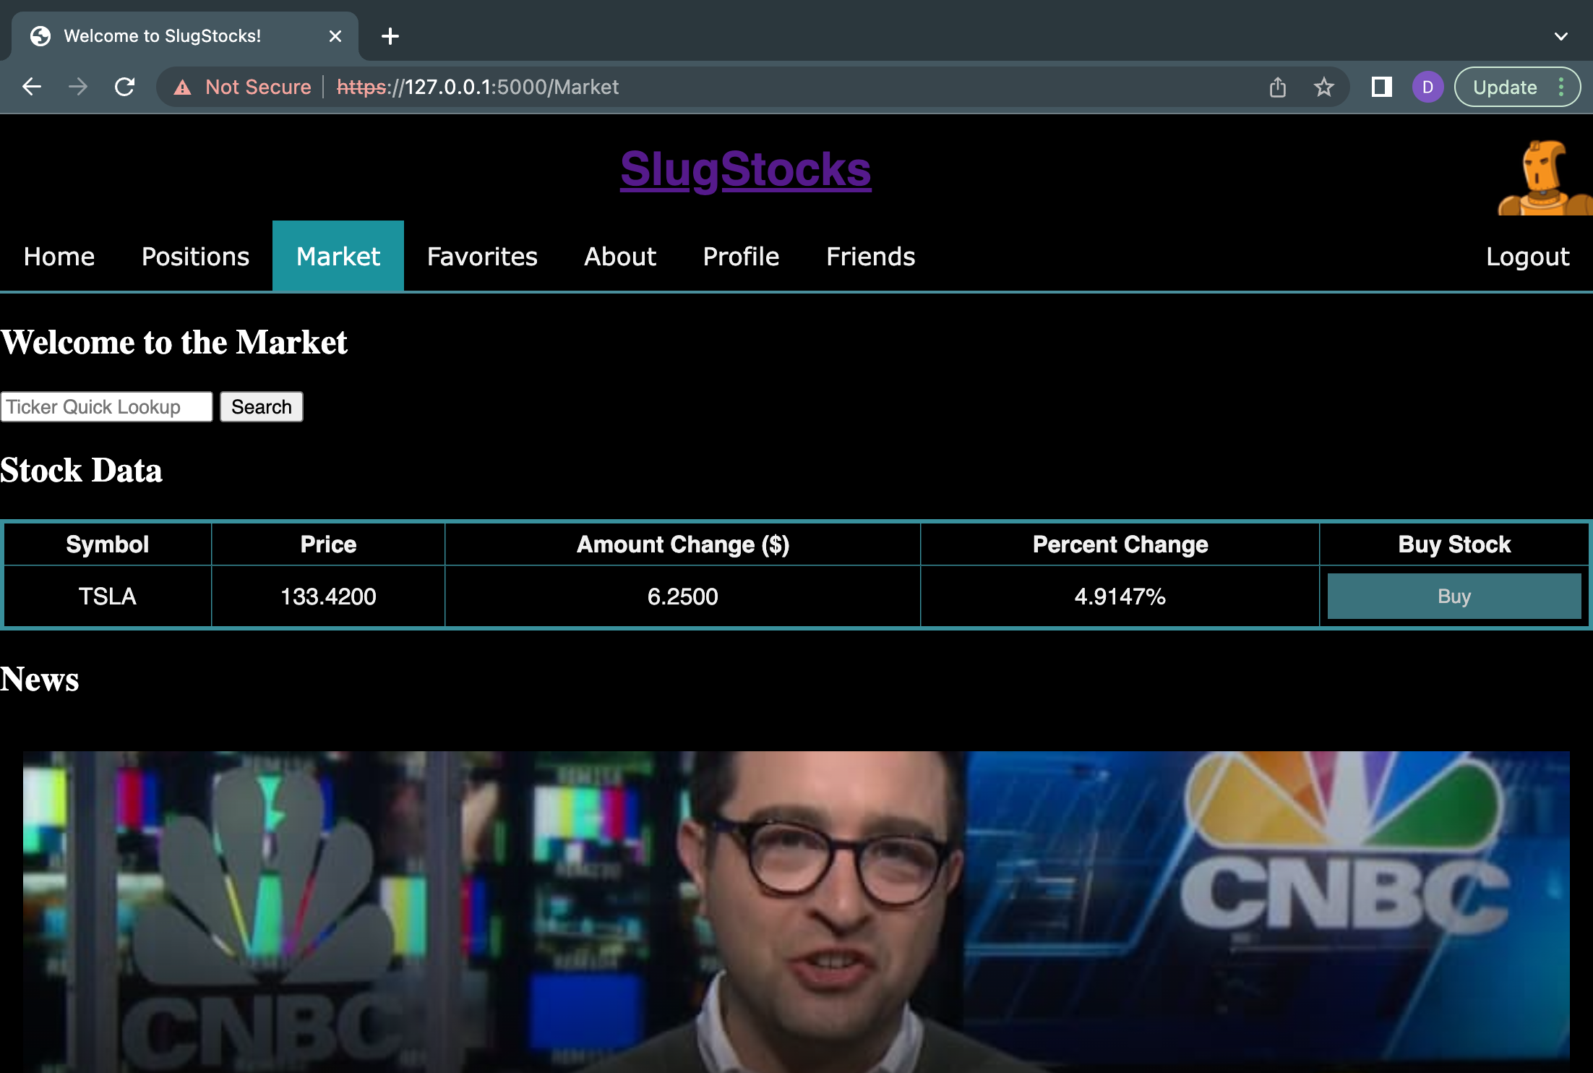Click the orange robot mascot image
Image resolution: width=1593 pixels, height=1073 pixels.
(x=1545, y=178)
